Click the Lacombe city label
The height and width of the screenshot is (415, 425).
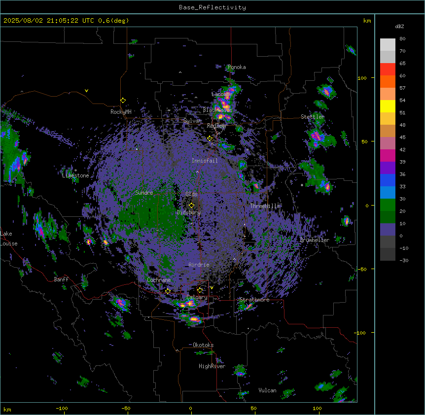pyautogui.click(x=222, y=94)
